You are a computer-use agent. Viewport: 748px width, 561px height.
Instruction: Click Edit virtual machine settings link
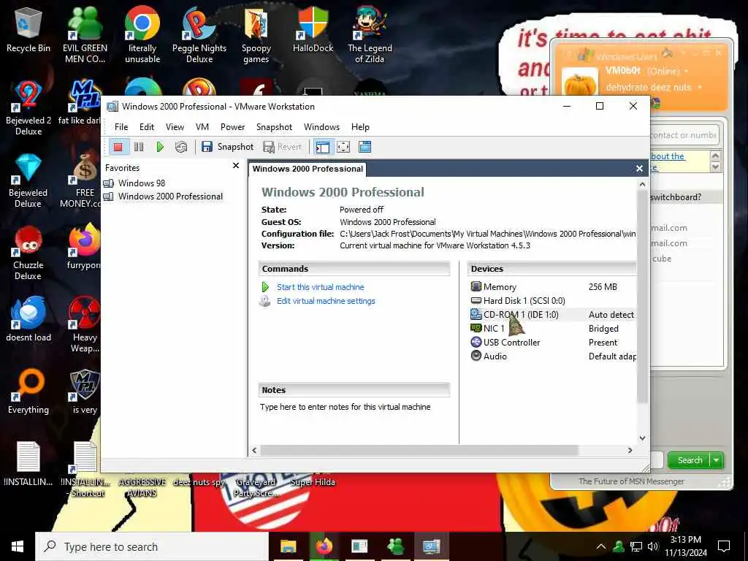(326, 301)
